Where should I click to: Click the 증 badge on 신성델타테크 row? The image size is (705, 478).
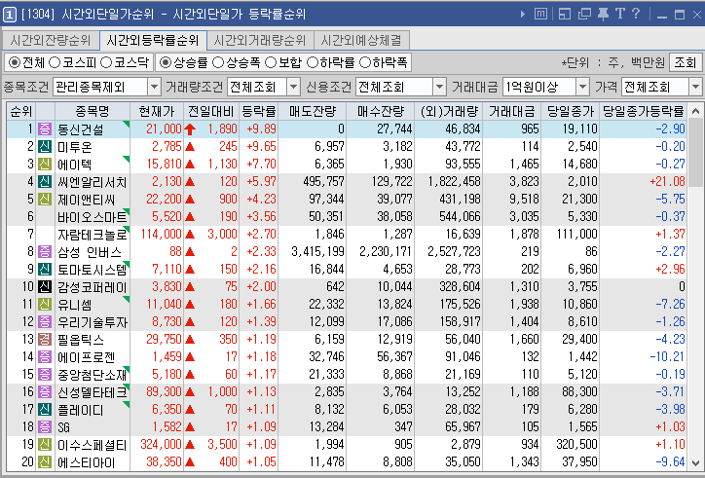(x=44, y=392)
